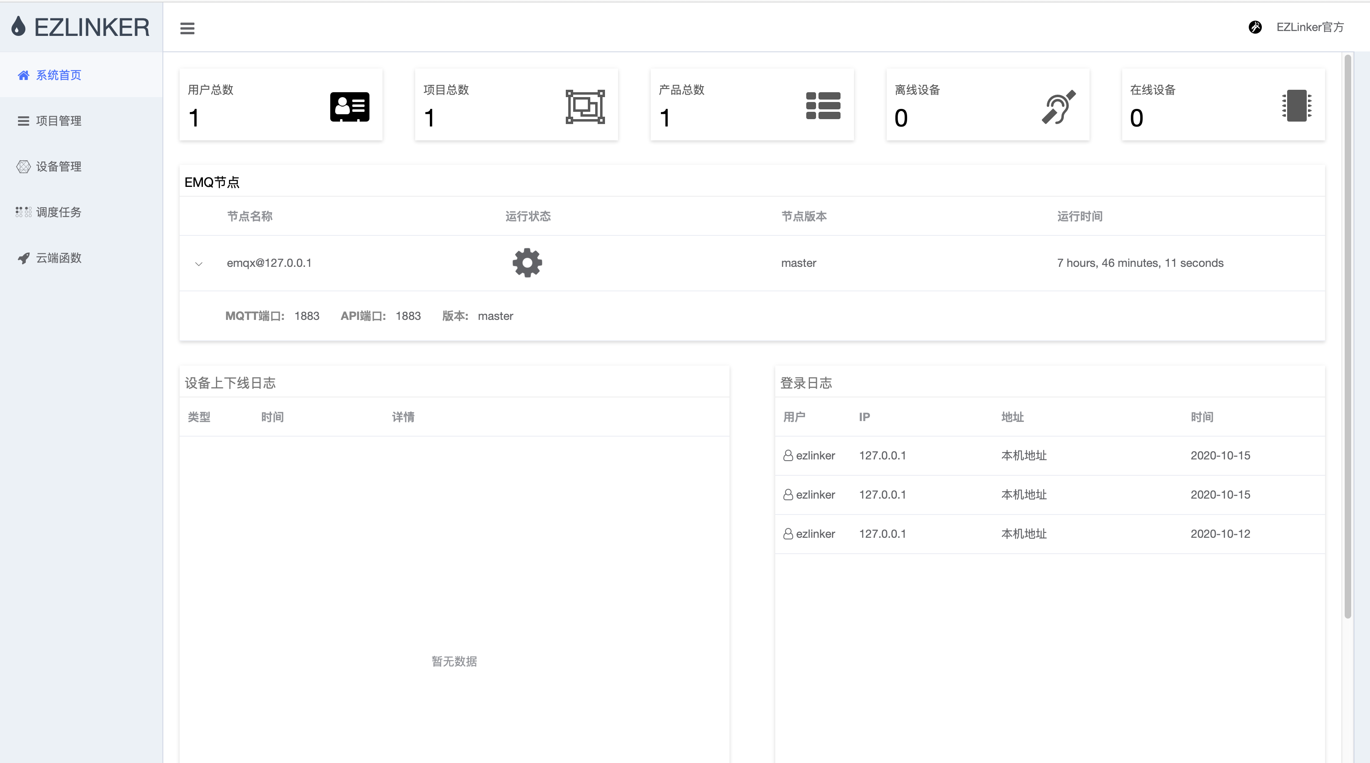This screenshot has width=1370, height=763.
Task: Click the 版本 master value in details
Action: pos(496,316)
